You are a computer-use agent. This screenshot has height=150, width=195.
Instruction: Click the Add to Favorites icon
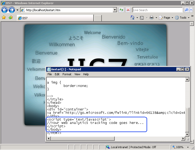[x=11, y=17]
